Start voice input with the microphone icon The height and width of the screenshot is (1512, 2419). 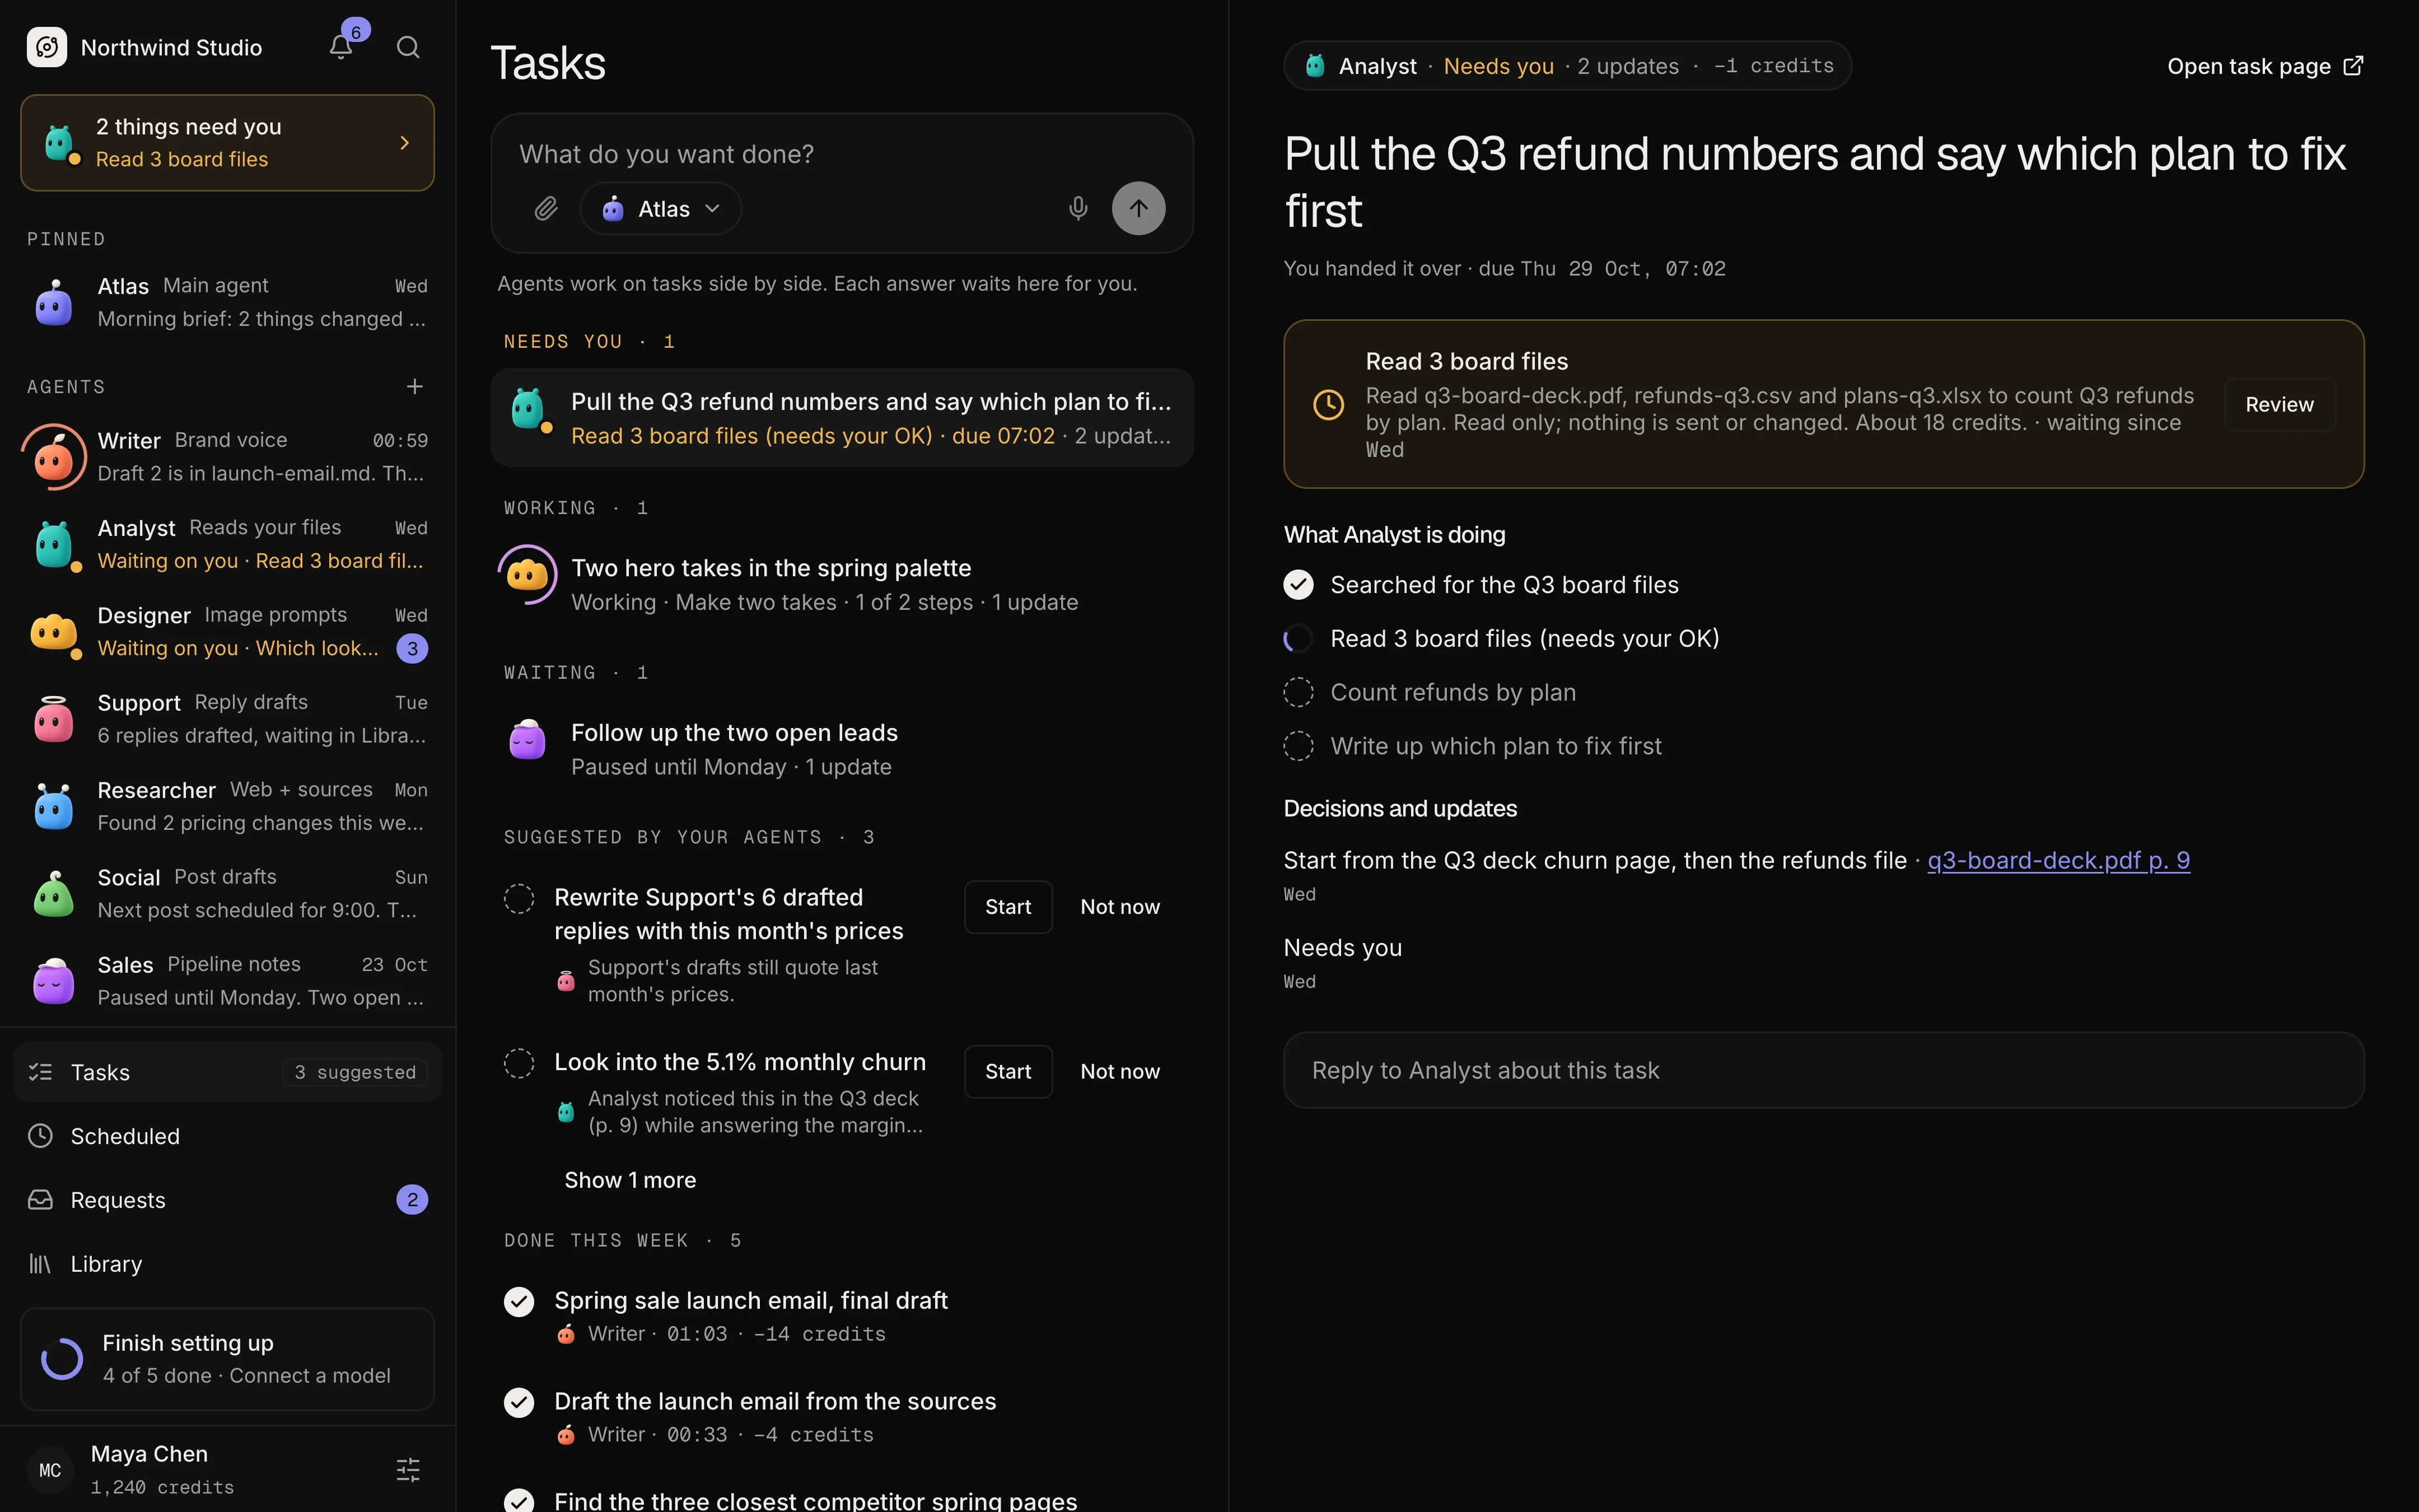coord(1077,208)
